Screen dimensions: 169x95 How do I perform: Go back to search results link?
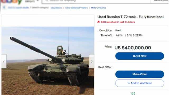[x=18, y=8]
